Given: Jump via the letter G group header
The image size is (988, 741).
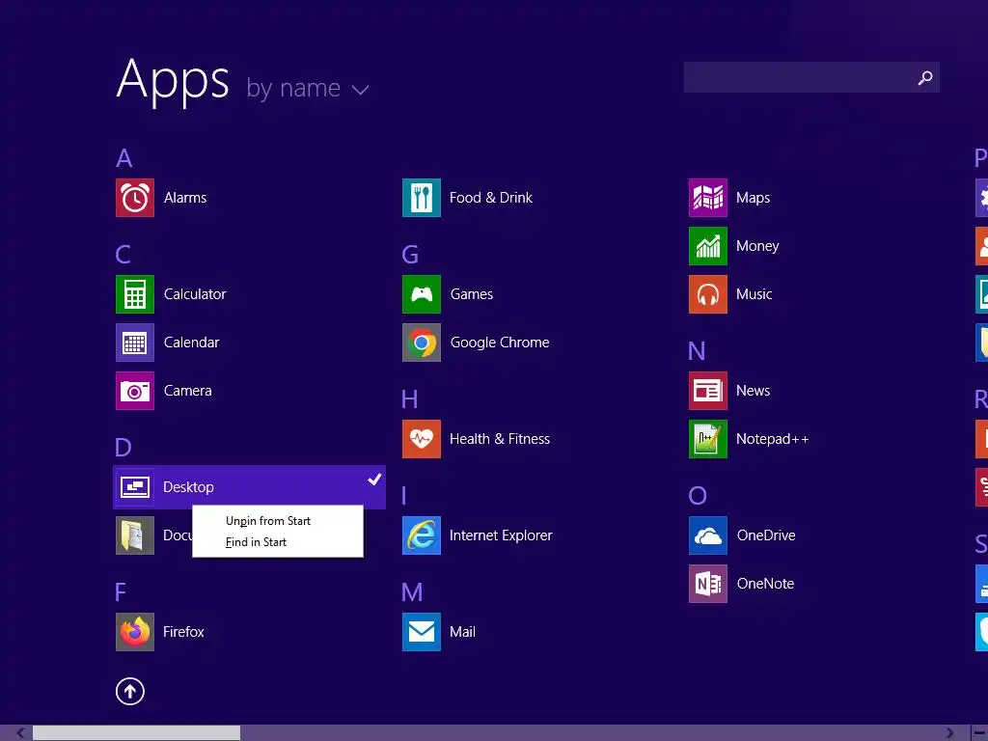Looking at the screenshot, I should tap(410, 255).
